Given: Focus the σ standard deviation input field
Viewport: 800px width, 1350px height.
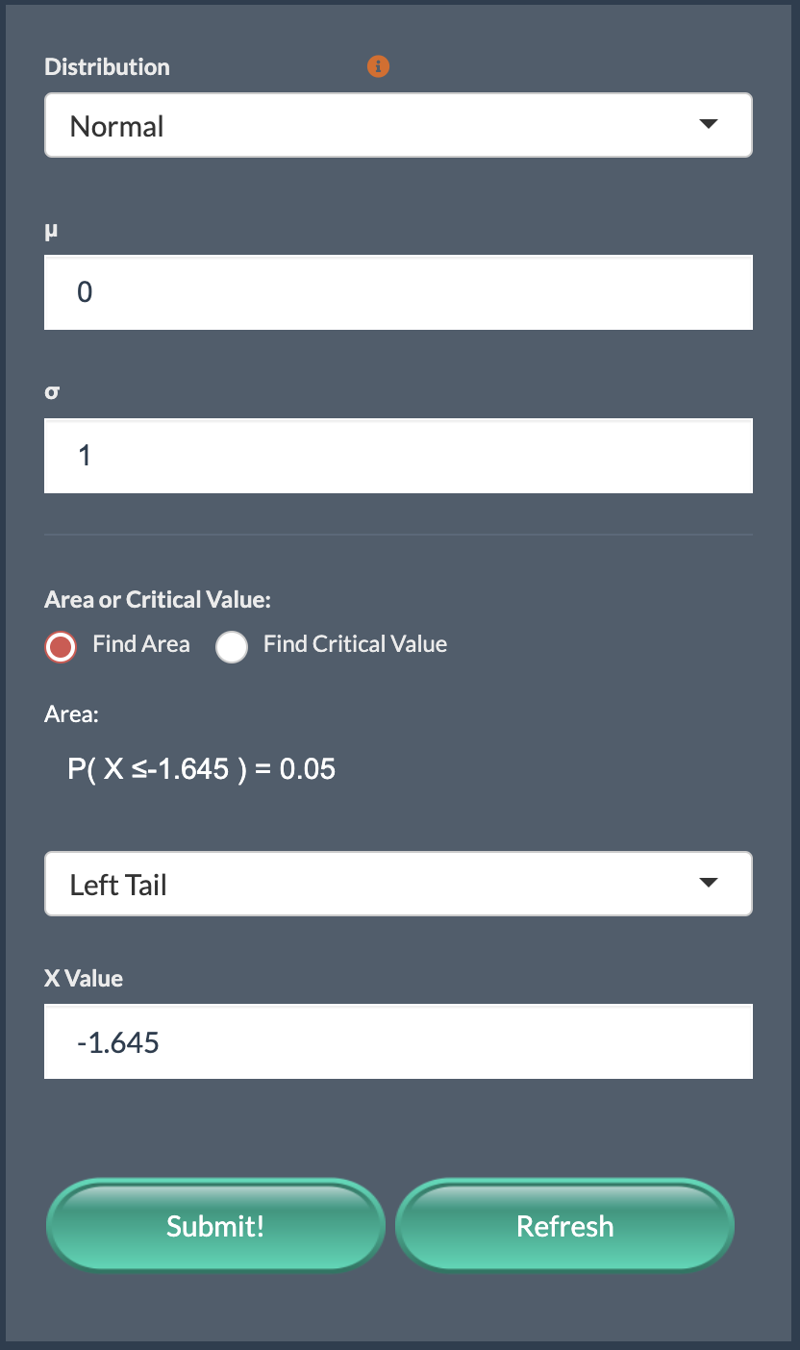Looking at the screenshot, I should click(398, 456).
